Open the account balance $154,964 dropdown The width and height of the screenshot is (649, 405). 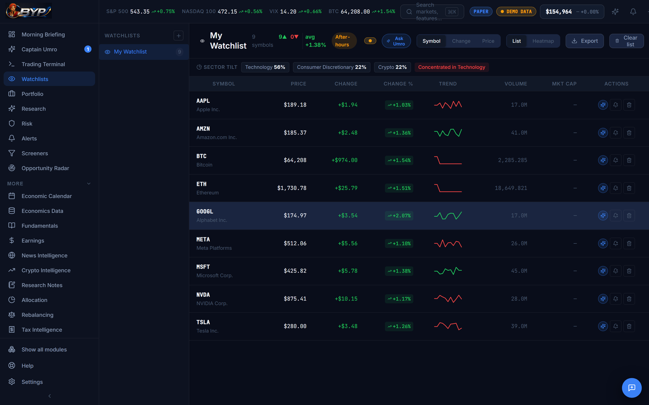(x=572, y=12)
